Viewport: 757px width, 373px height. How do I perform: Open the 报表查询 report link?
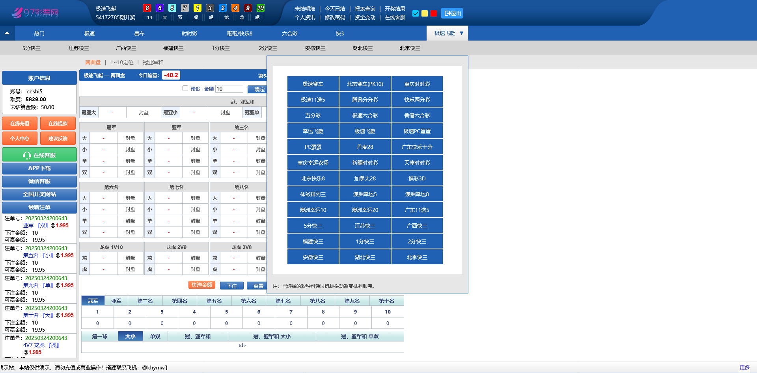[x=365, y=9]
